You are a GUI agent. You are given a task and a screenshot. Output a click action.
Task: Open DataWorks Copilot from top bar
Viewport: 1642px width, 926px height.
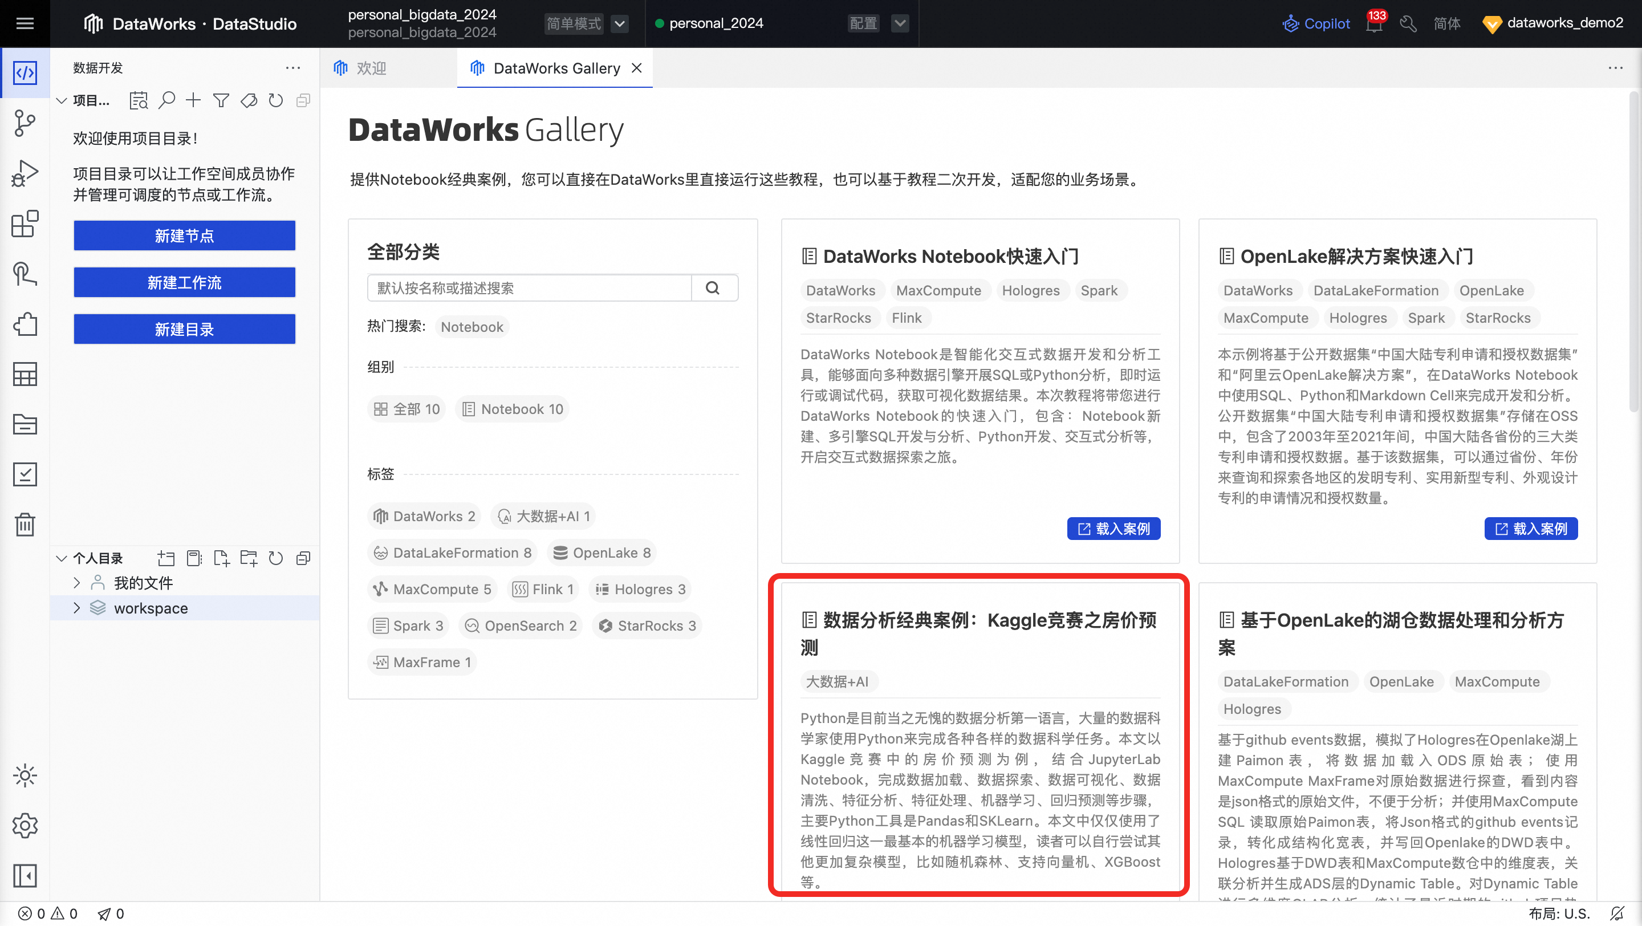(x=1316, y=23)
